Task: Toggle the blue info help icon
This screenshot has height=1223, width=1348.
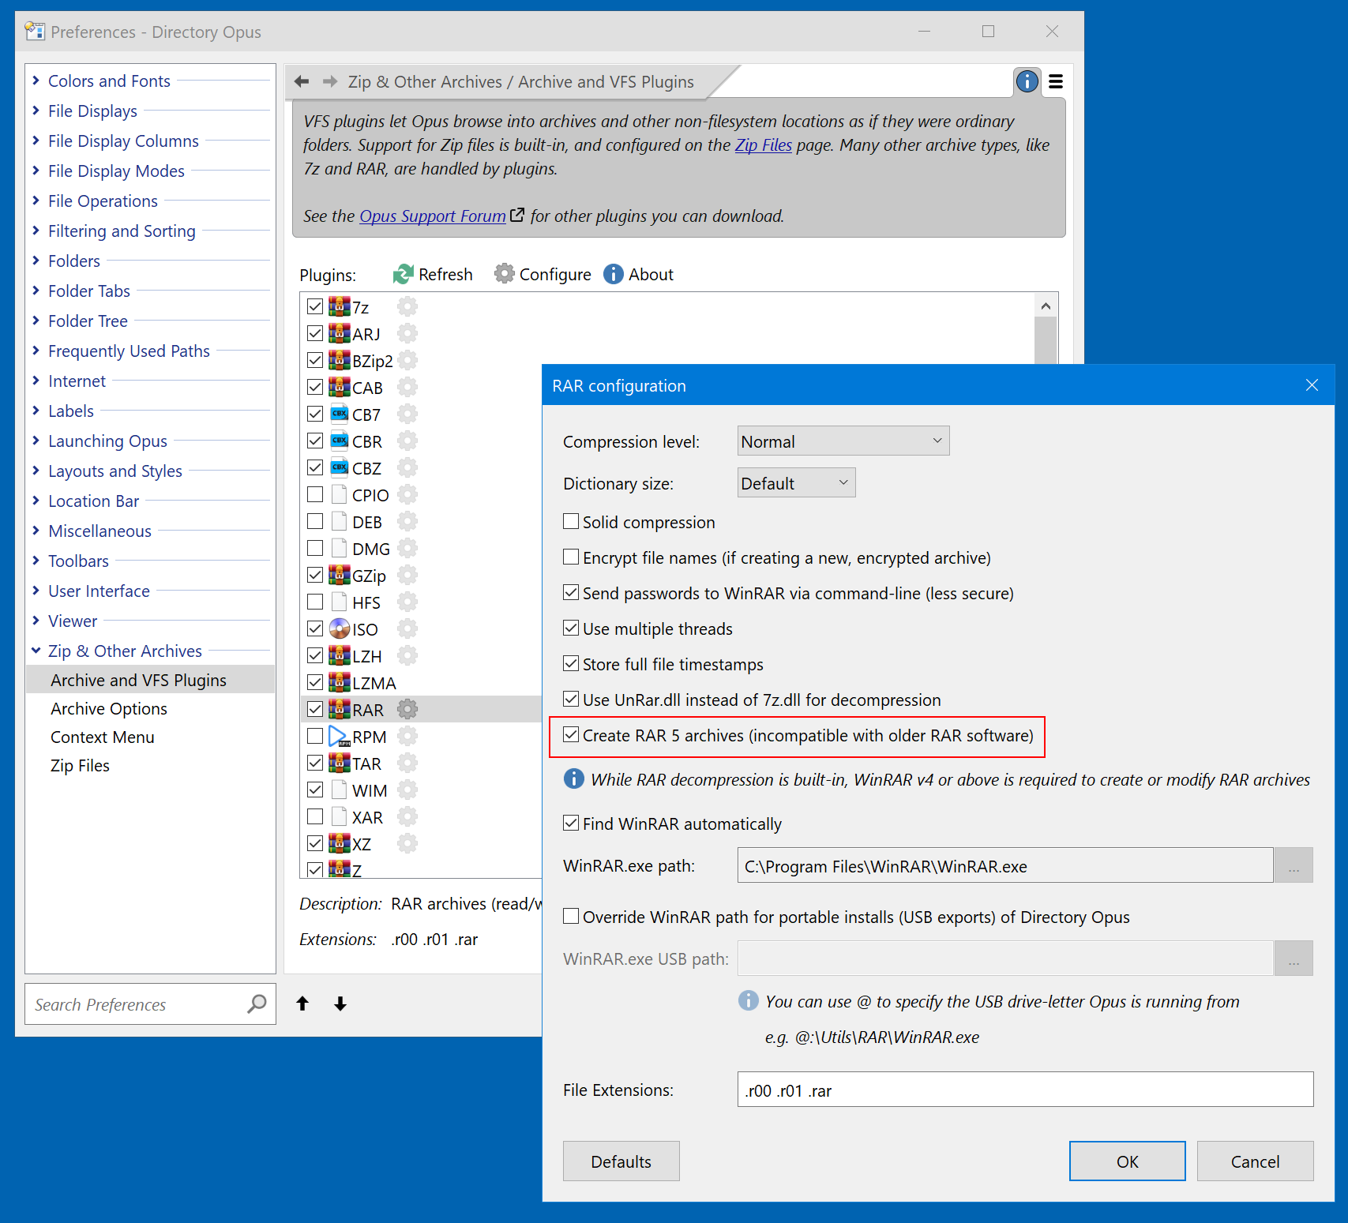Action: pos(1027,81)
